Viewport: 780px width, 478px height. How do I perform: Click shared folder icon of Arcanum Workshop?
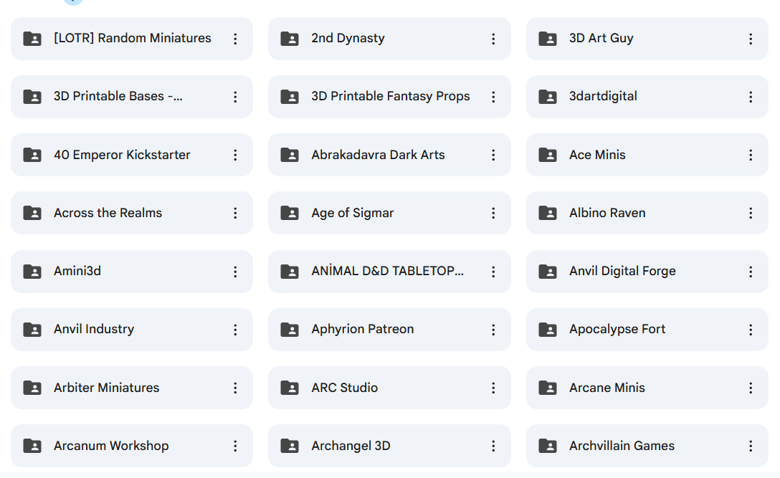click(x=32, y=446)
